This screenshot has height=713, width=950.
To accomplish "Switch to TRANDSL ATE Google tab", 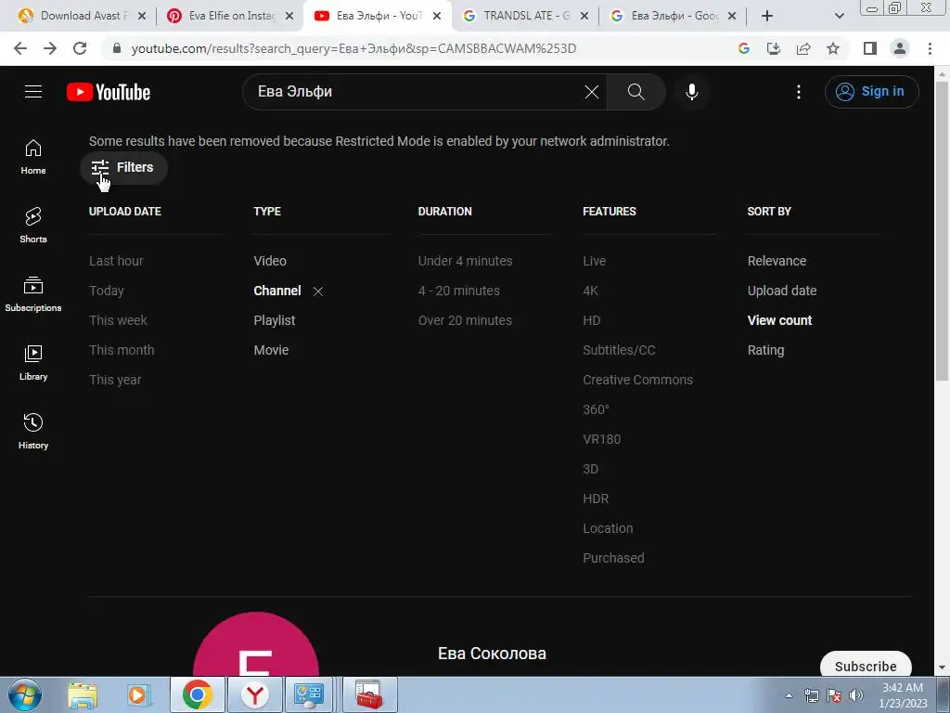I will (x=526, y=16).
